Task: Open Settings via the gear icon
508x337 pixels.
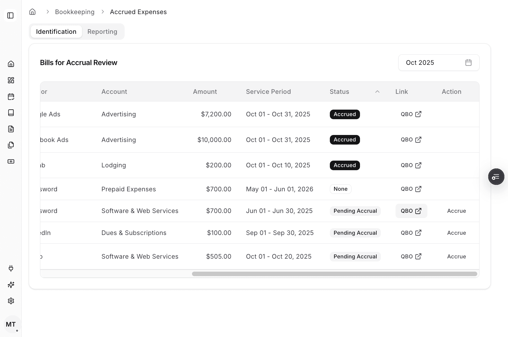Action: click(x=11, y=301)
